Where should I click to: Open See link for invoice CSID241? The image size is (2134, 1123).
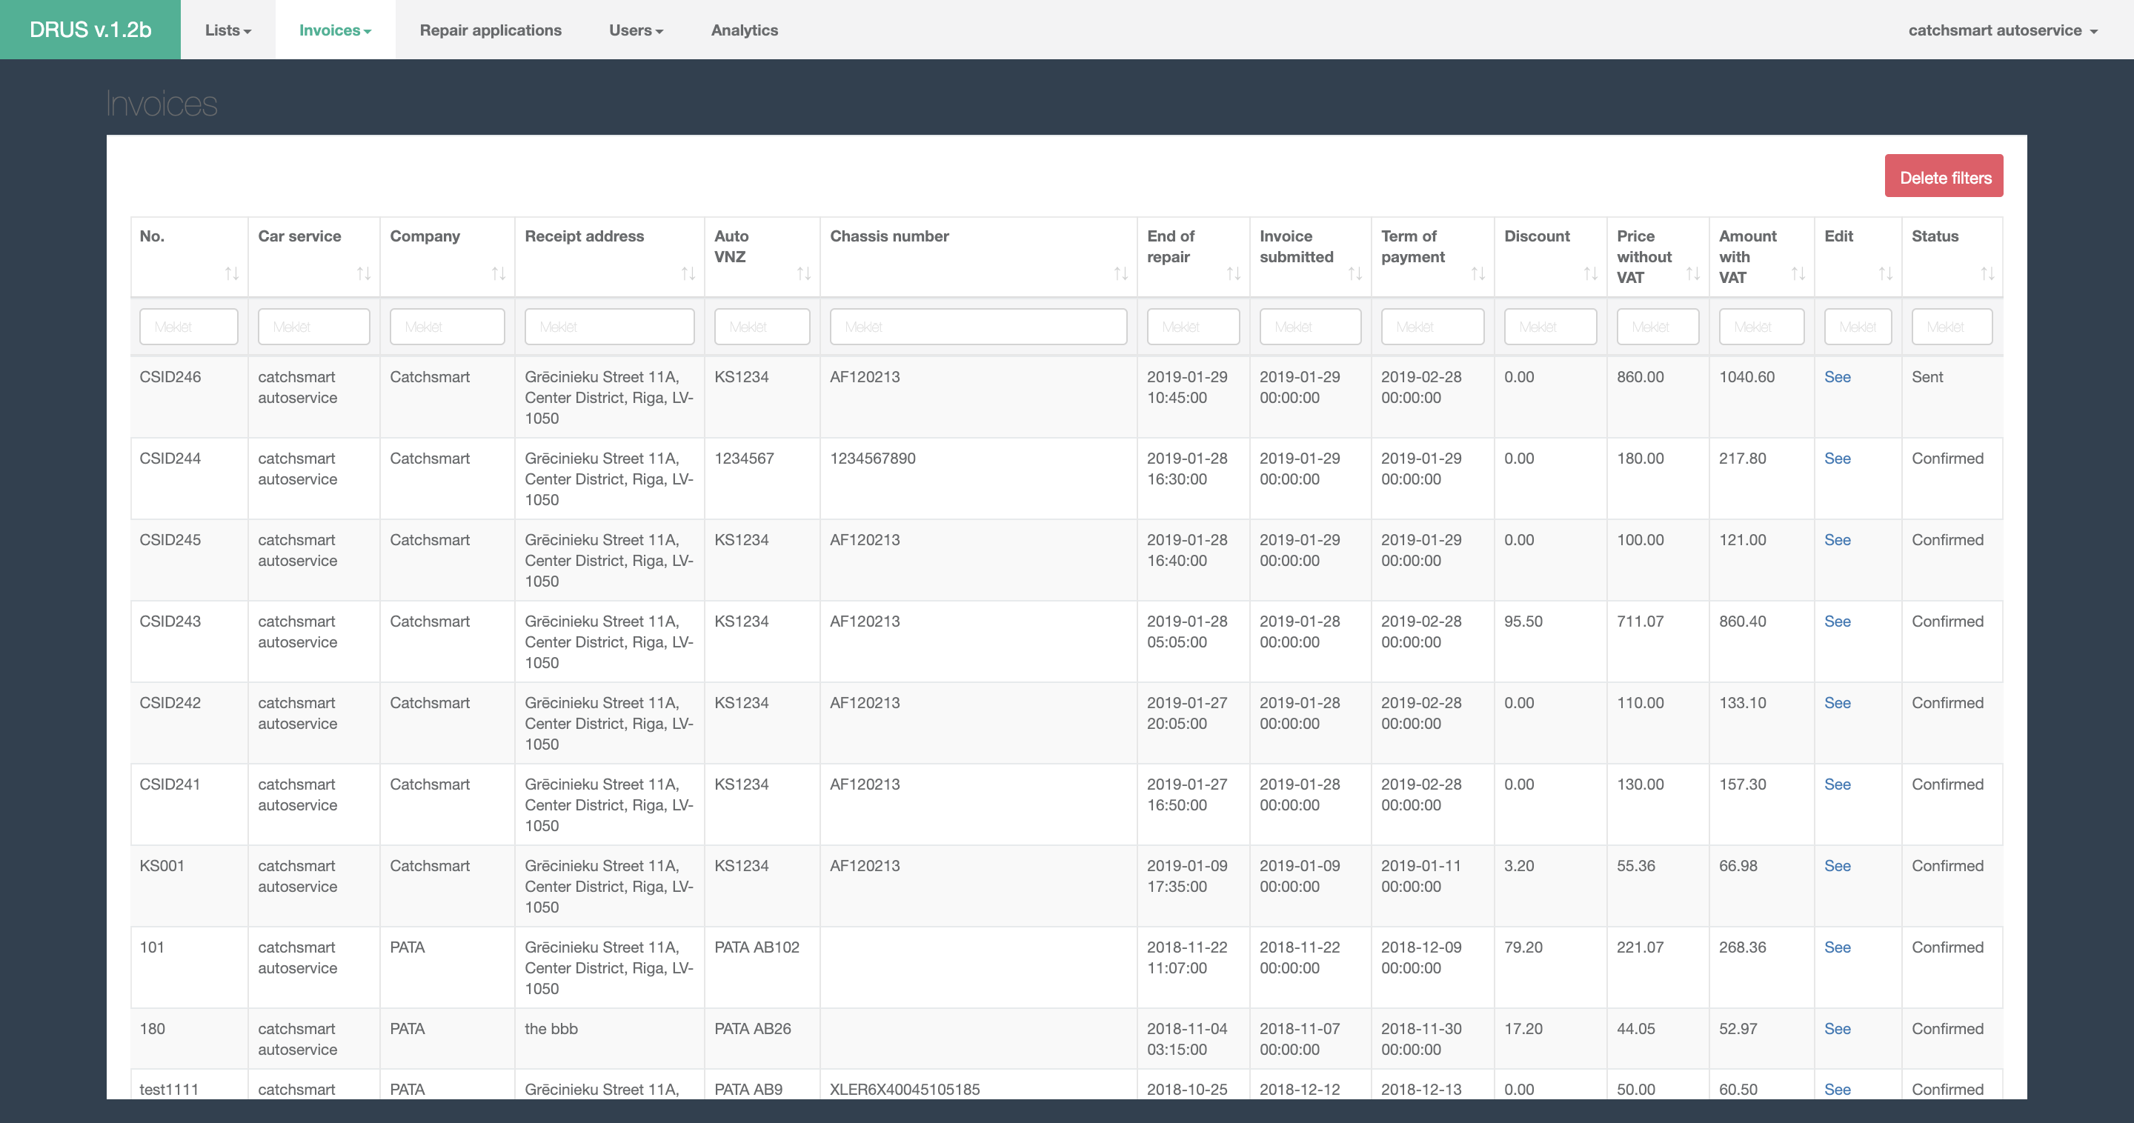1838,784
